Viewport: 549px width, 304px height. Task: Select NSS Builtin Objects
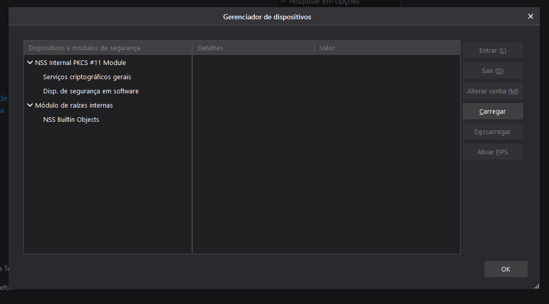coord(71,120)
